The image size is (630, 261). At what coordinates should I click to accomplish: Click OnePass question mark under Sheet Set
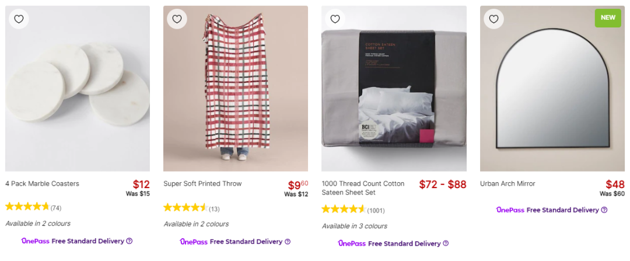point(446,243)
